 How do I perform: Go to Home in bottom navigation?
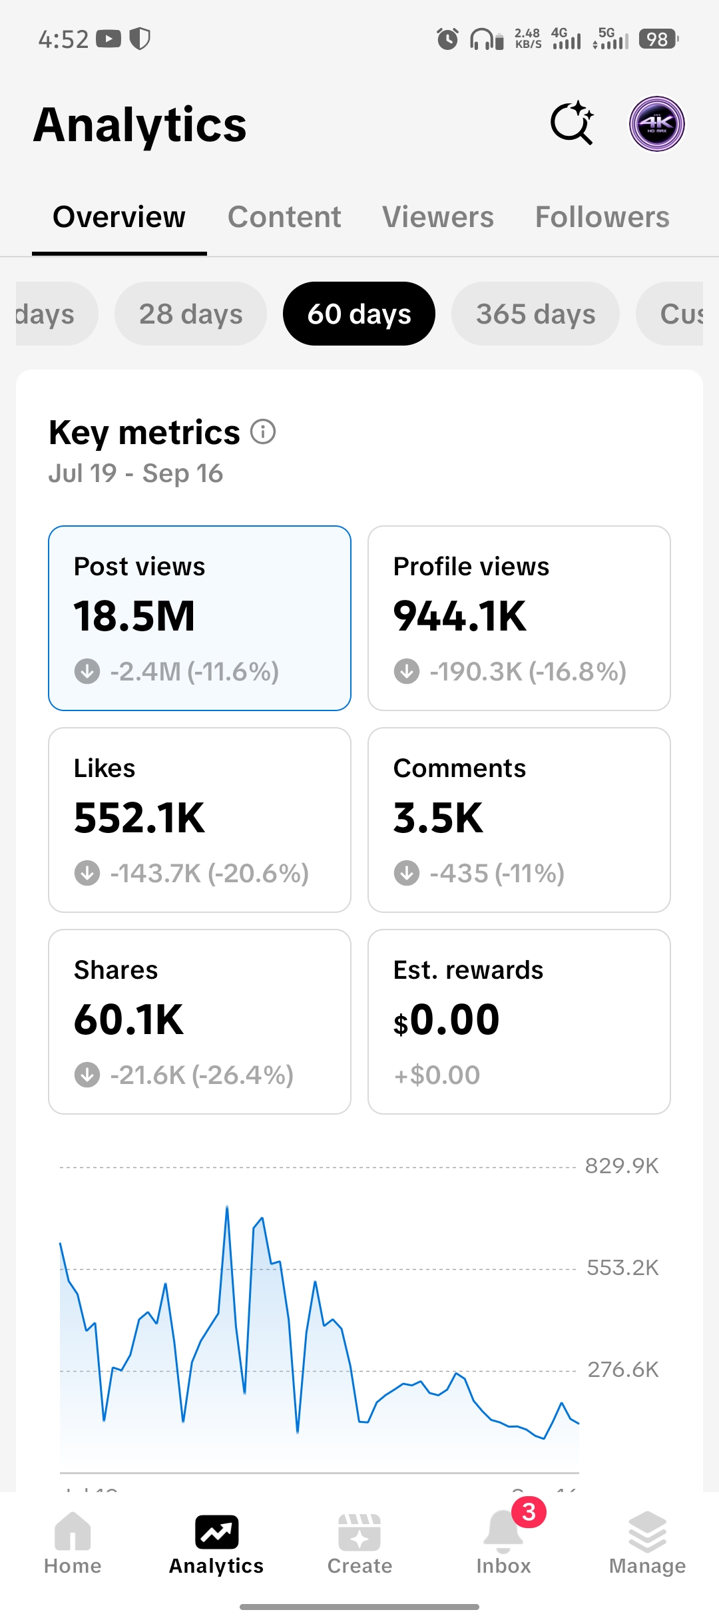pyautogui.click(x=73, y=1543)
